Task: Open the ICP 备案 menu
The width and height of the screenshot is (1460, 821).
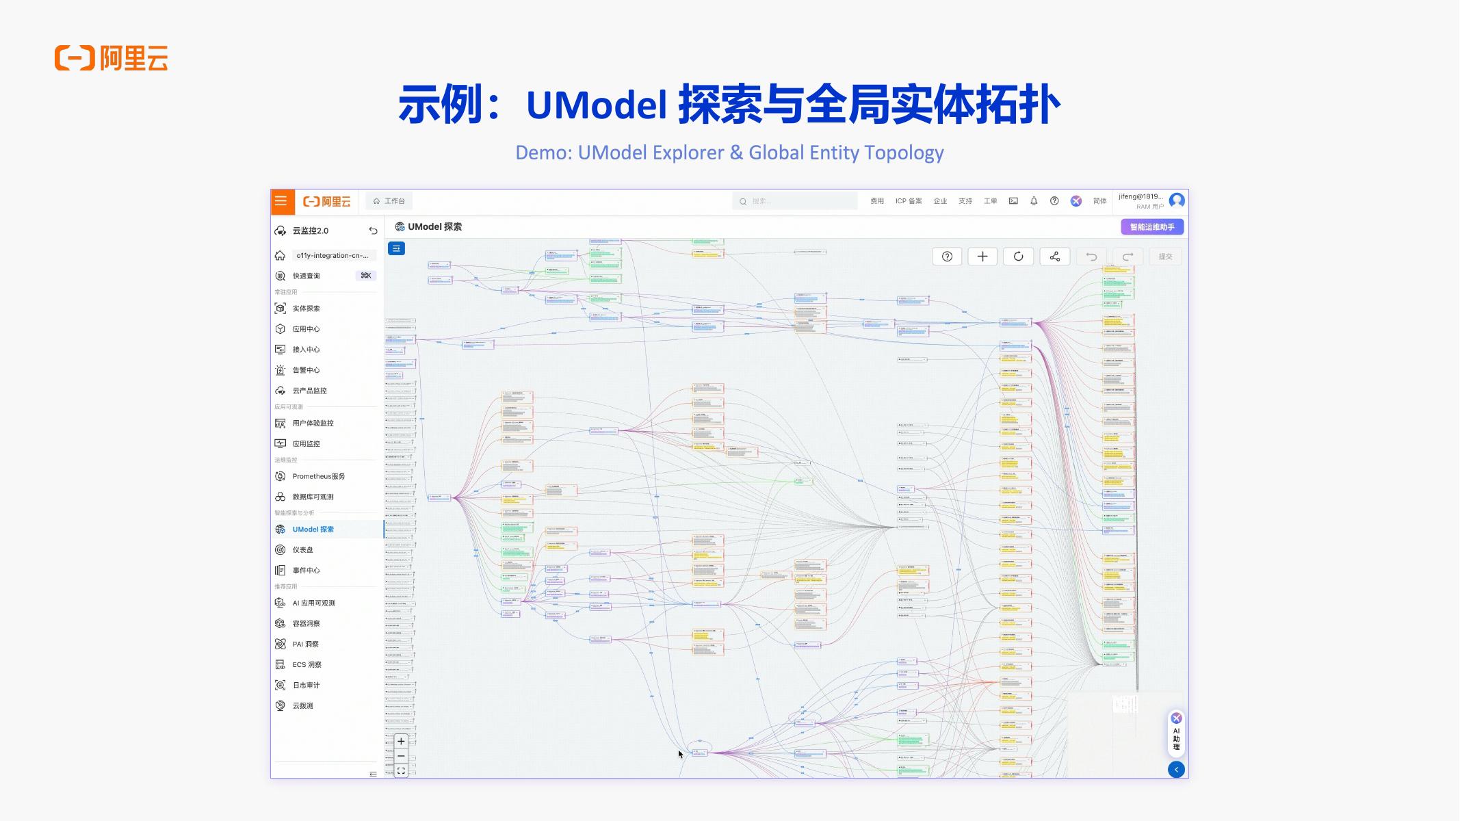Action: (909, 201)
